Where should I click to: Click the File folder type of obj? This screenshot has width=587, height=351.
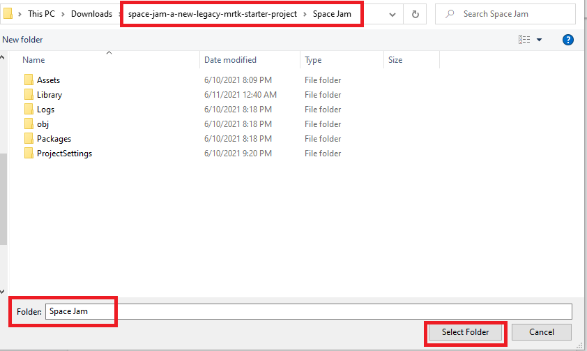[x=323, y=124]
